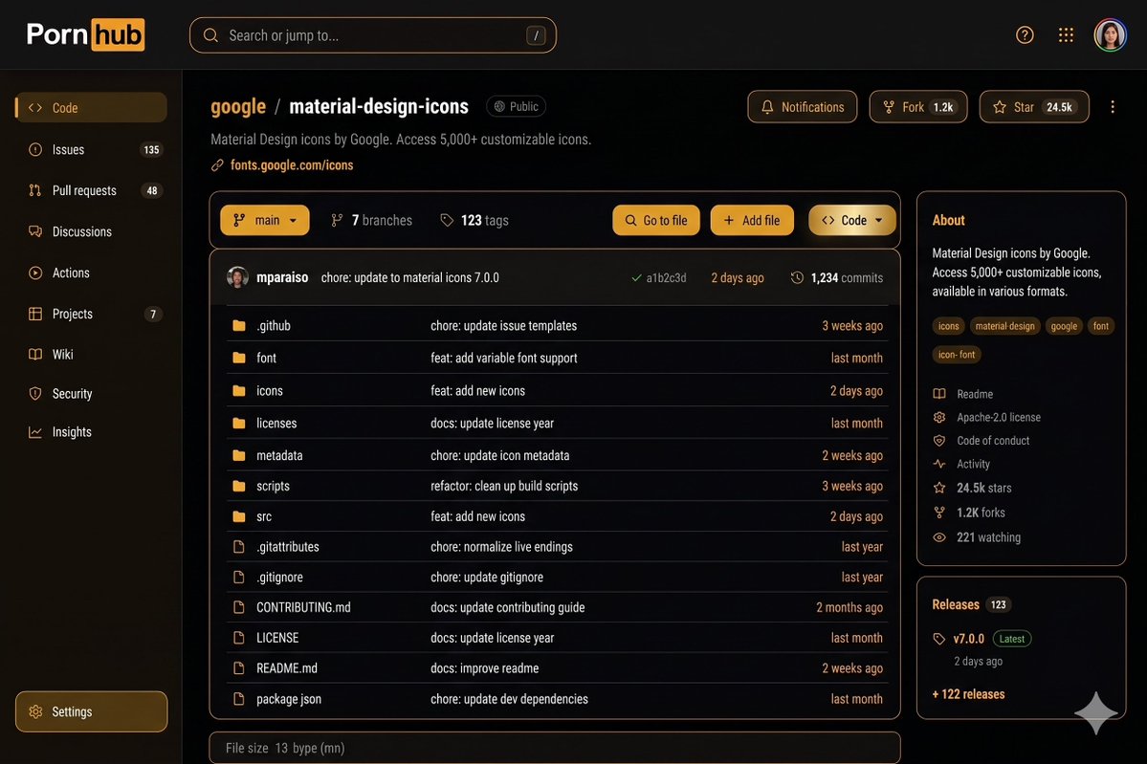Open the user profile avatar

click(1110, 34)
